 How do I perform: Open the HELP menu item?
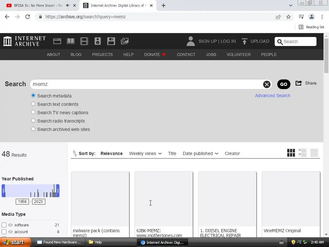129,55
